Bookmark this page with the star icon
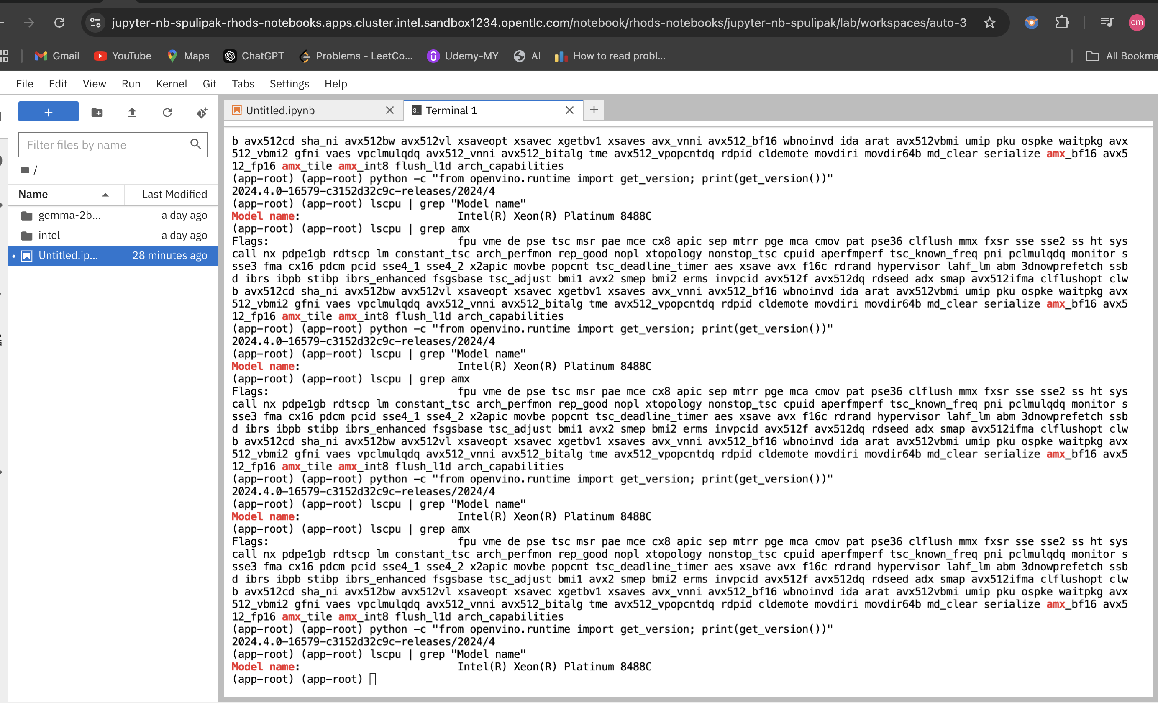Viewport: 1158px width, 703px height. pyautogui.click(x=990, y=23)
